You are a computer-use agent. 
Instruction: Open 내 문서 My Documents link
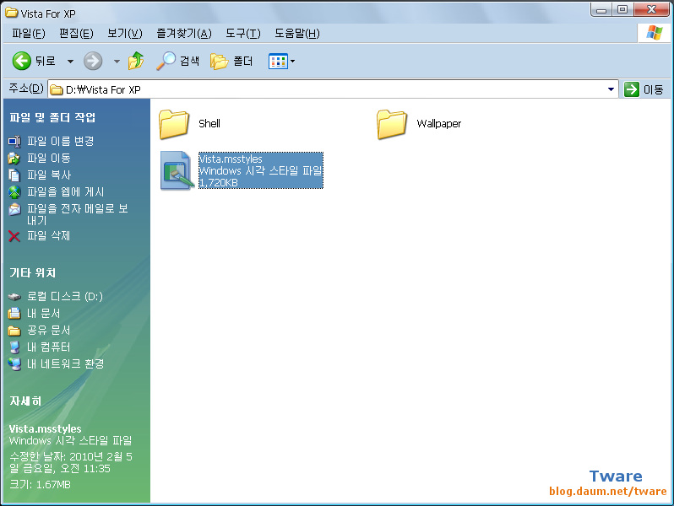(43, 314)
